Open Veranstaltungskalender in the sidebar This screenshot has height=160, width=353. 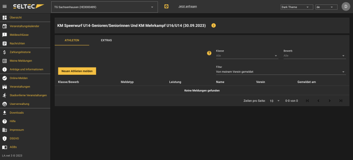[25, 26]
